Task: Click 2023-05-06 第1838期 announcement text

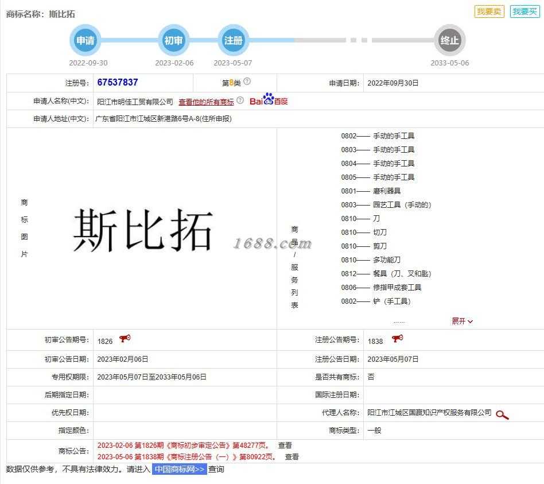Action: coord(186,457)
